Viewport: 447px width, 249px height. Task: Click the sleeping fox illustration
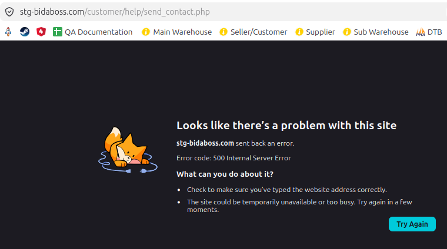128,150
